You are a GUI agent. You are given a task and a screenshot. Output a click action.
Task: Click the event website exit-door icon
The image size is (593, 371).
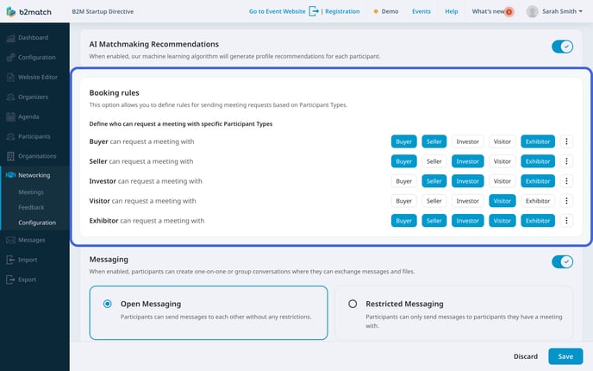pos(314,11)
